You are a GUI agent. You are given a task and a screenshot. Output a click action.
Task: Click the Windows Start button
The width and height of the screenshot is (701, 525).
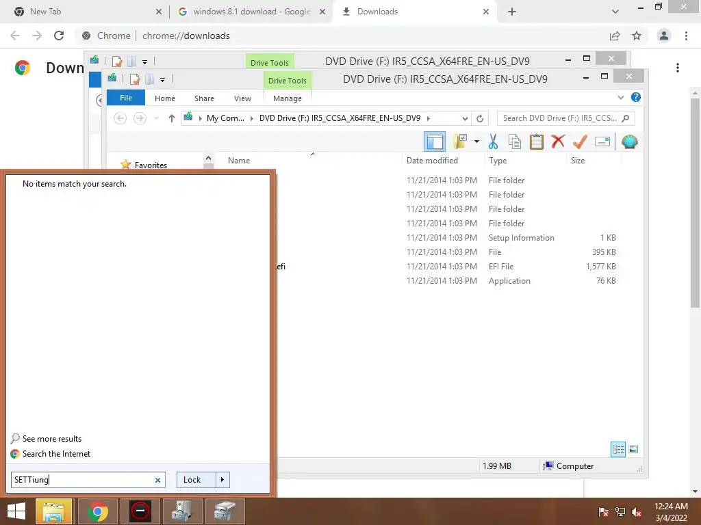(x=16, y=511)
